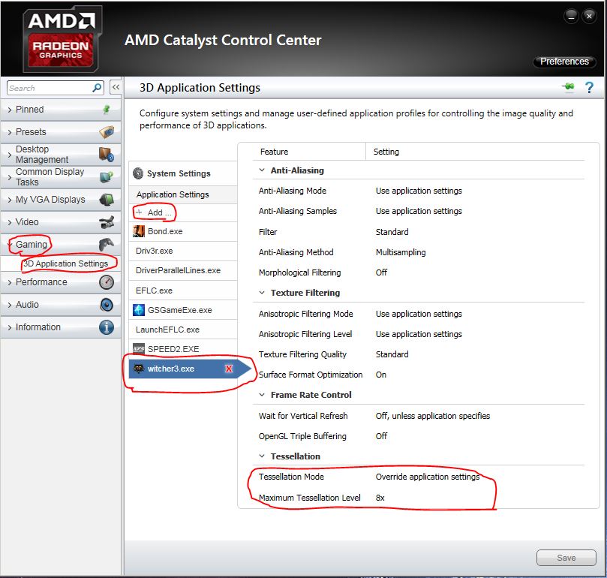Image resolution: width=607 pixels, height=578 pixels.
Task: Add a new application profile
Action: coord(183,212)
